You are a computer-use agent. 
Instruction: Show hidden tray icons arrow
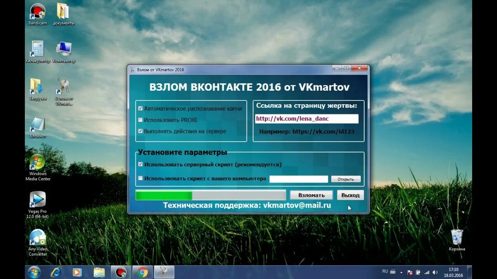(x=401, y=272)
